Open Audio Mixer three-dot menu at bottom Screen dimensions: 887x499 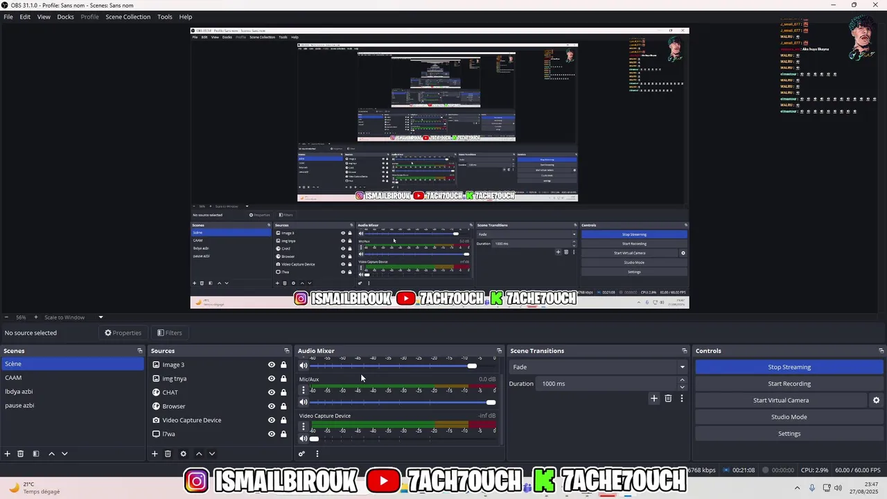point(317,454)
